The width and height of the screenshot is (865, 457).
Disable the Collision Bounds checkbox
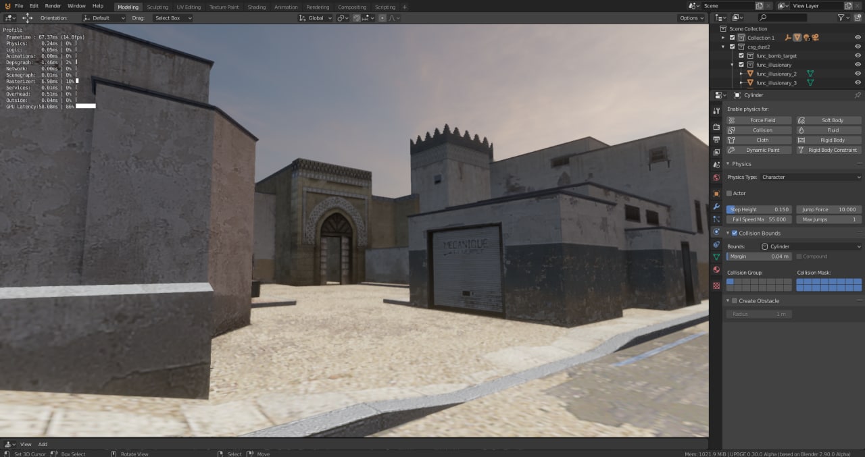tap(735, 233)
